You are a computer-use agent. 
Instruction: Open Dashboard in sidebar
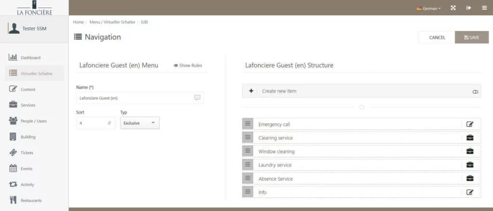coord(30,58)
